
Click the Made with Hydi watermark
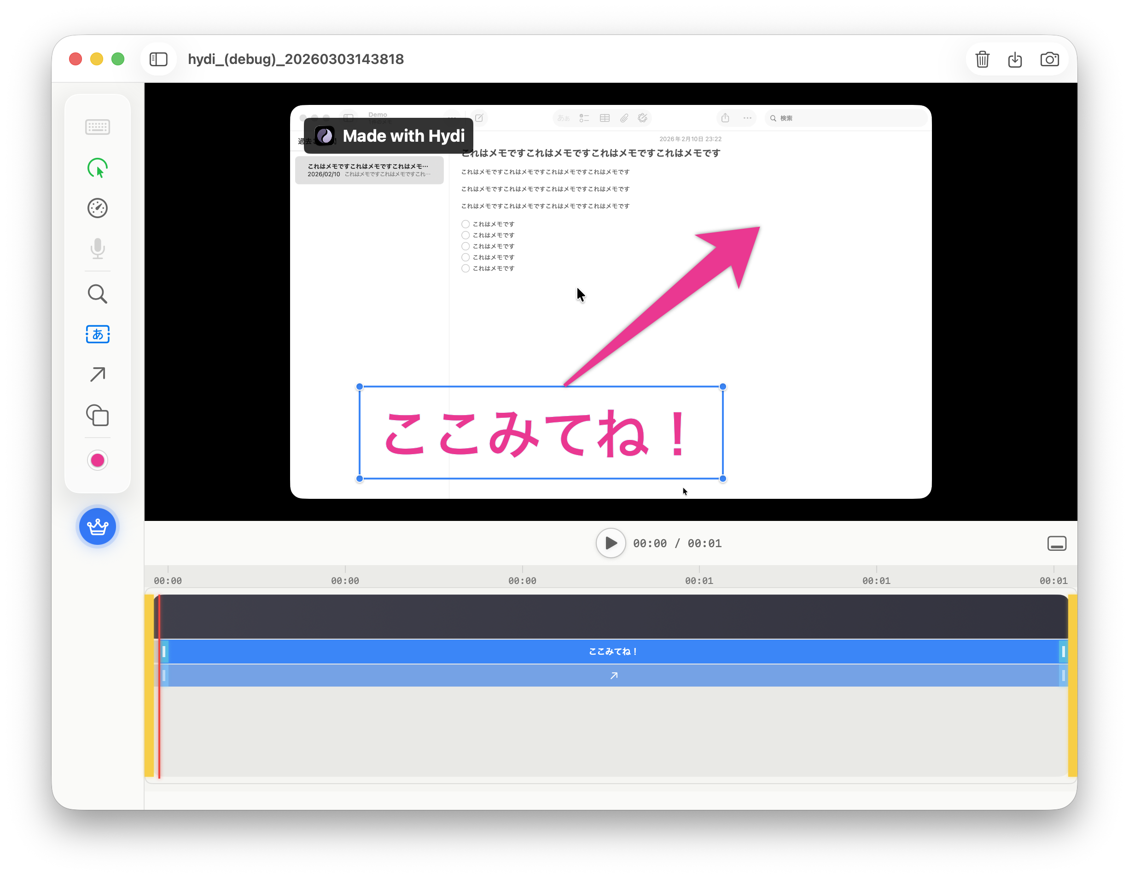389,135
